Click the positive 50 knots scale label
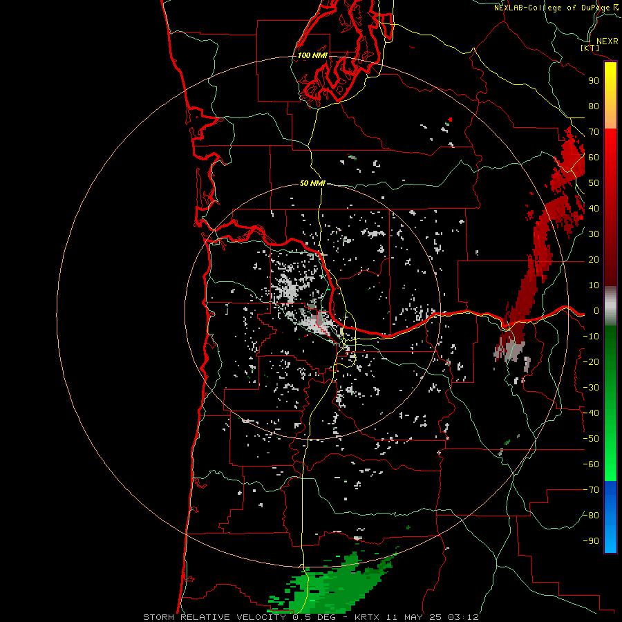This screenshot has height=622, width=622. 594,183
